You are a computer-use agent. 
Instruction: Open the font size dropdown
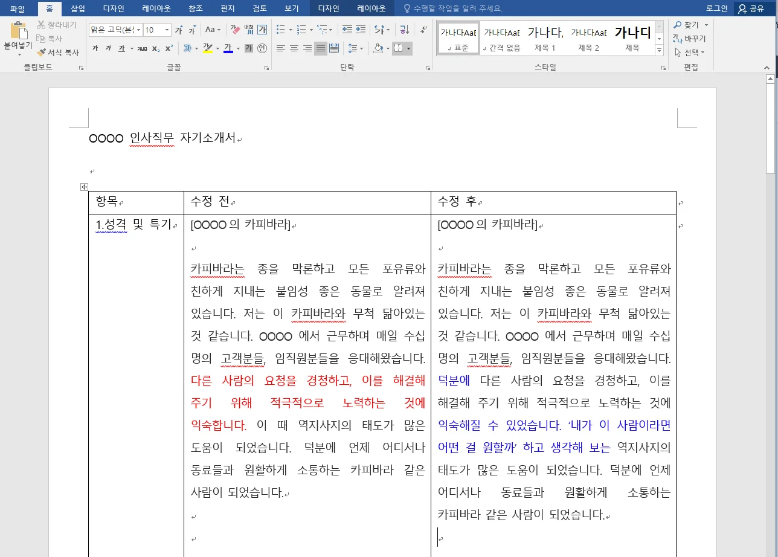pos(167,30)
